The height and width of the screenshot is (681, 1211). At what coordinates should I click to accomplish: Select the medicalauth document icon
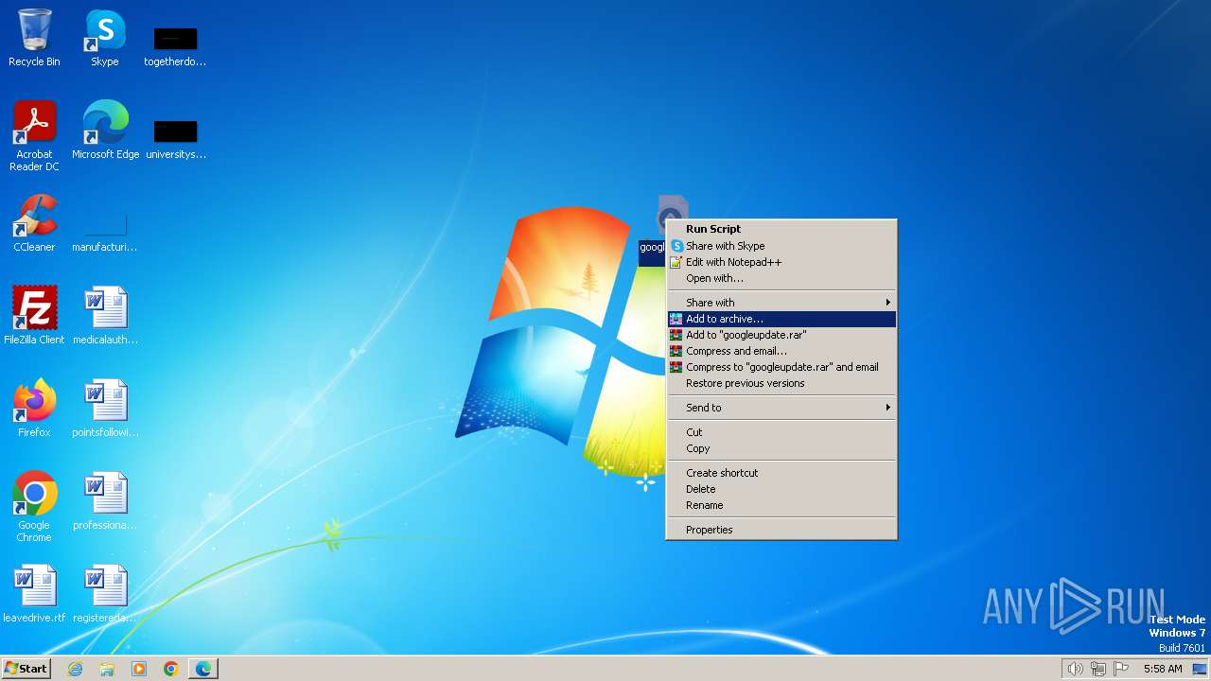coord(105,316)
